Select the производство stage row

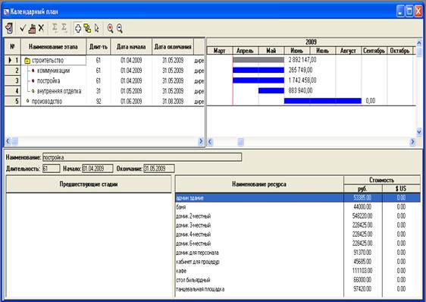105,101
